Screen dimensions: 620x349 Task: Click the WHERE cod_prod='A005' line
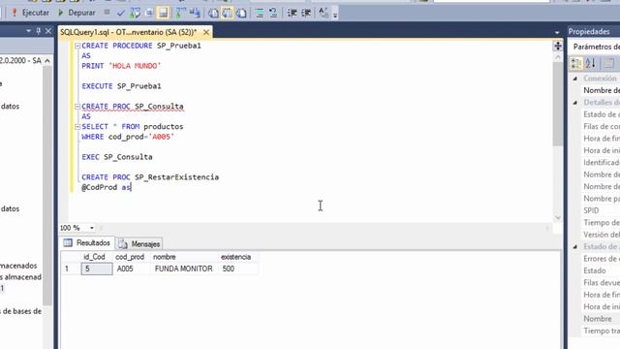[128, 137]
